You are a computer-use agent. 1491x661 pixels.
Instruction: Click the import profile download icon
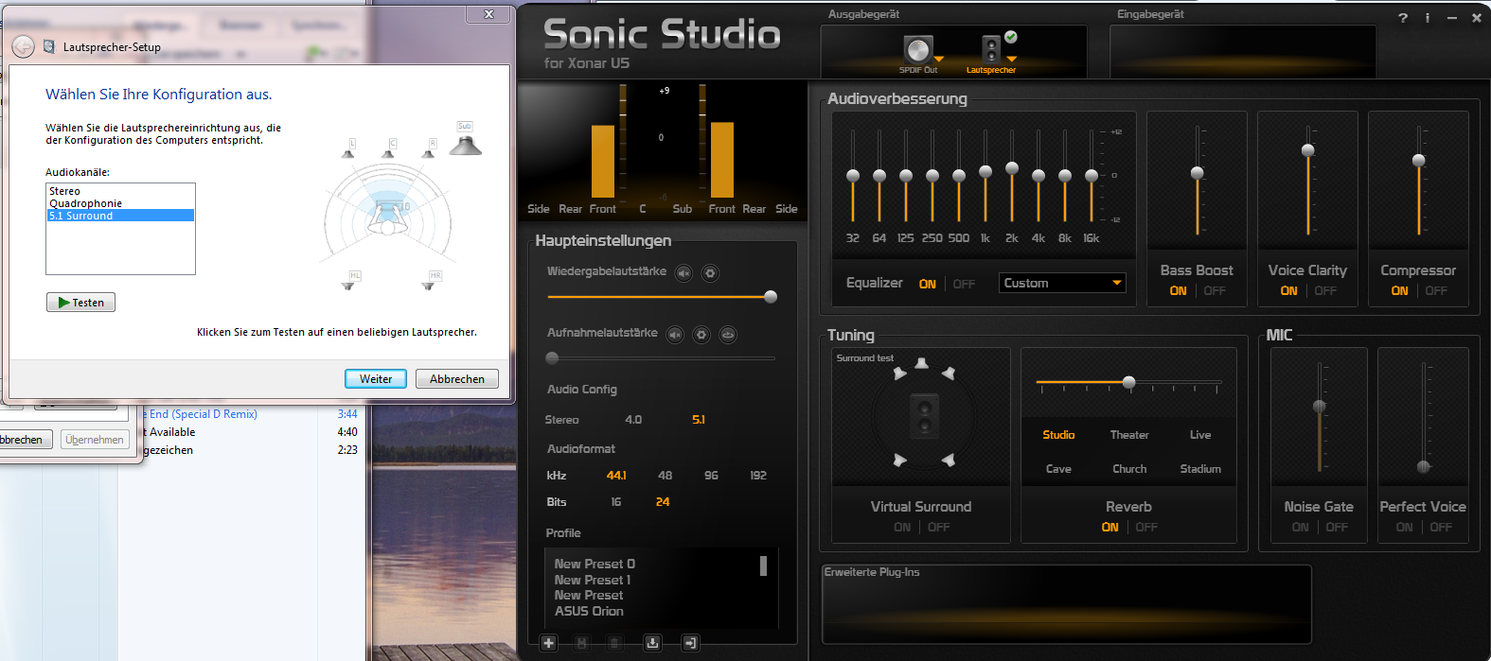(652, 643)
